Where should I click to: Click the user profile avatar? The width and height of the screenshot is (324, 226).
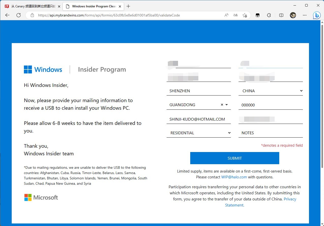click(293, 15)
